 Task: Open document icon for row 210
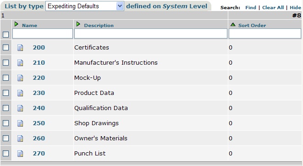(20, 63)
